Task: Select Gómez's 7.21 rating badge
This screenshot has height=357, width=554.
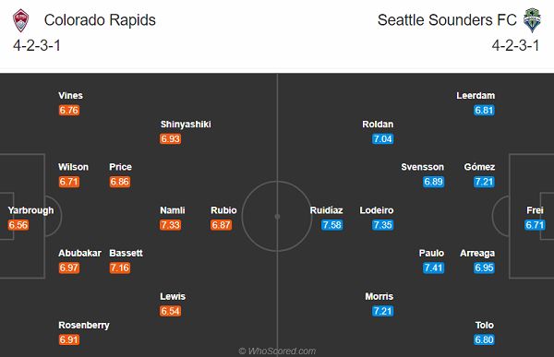Action: point(484,182)
